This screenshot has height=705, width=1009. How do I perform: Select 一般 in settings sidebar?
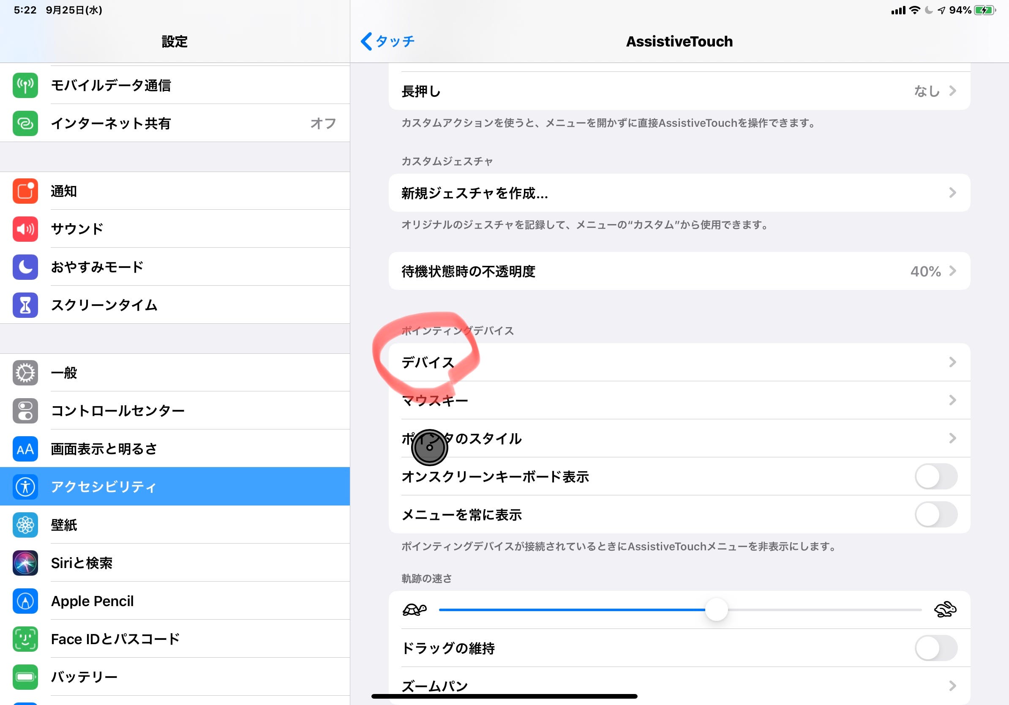[x=175, y=373]
